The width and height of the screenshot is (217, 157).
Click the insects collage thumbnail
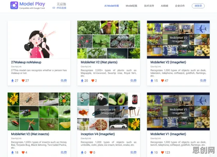[x=39, y=111]
